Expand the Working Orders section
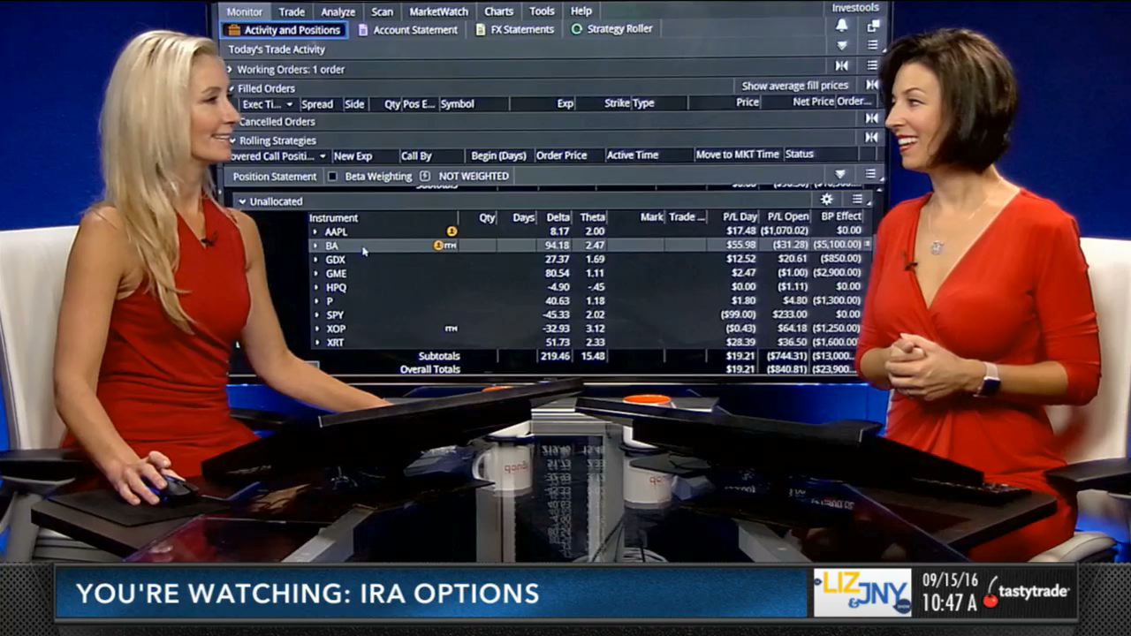 [230, 69]
